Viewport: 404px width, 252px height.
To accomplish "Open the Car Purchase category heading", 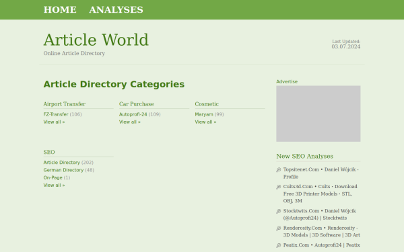I will tap(136, 104).
